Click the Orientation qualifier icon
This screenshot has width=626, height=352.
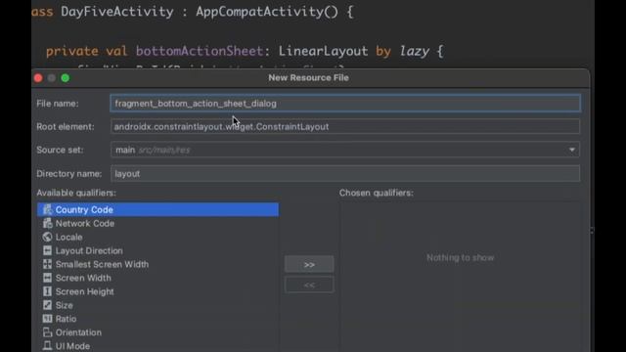click(48, 332)
